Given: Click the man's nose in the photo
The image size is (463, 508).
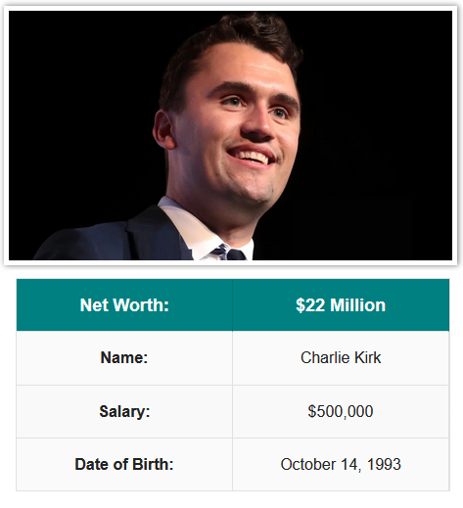Looking at the screenshot, I should (x=257, y=125).
